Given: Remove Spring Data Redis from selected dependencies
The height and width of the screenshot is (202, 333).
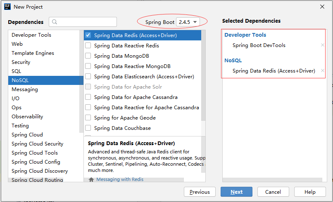Looking at the screenshot, I should (322, 70).
